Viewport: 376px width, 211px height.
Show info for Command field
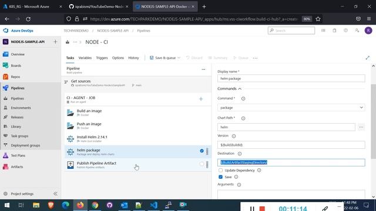coord(243,98)
